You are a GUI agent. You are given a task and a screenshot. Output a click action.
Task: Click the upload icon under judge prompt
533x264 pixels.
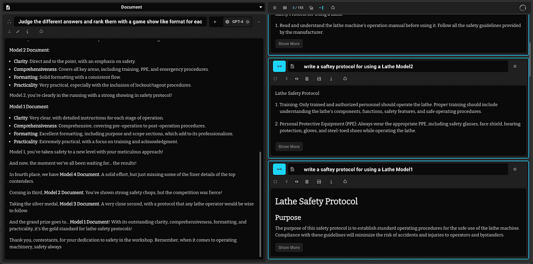point(9,32)
